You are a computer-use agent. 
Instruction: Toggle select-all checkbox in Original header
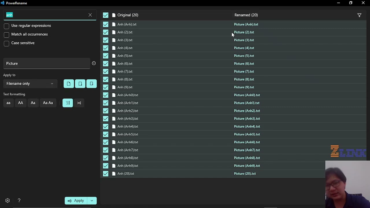pos(106,15)
